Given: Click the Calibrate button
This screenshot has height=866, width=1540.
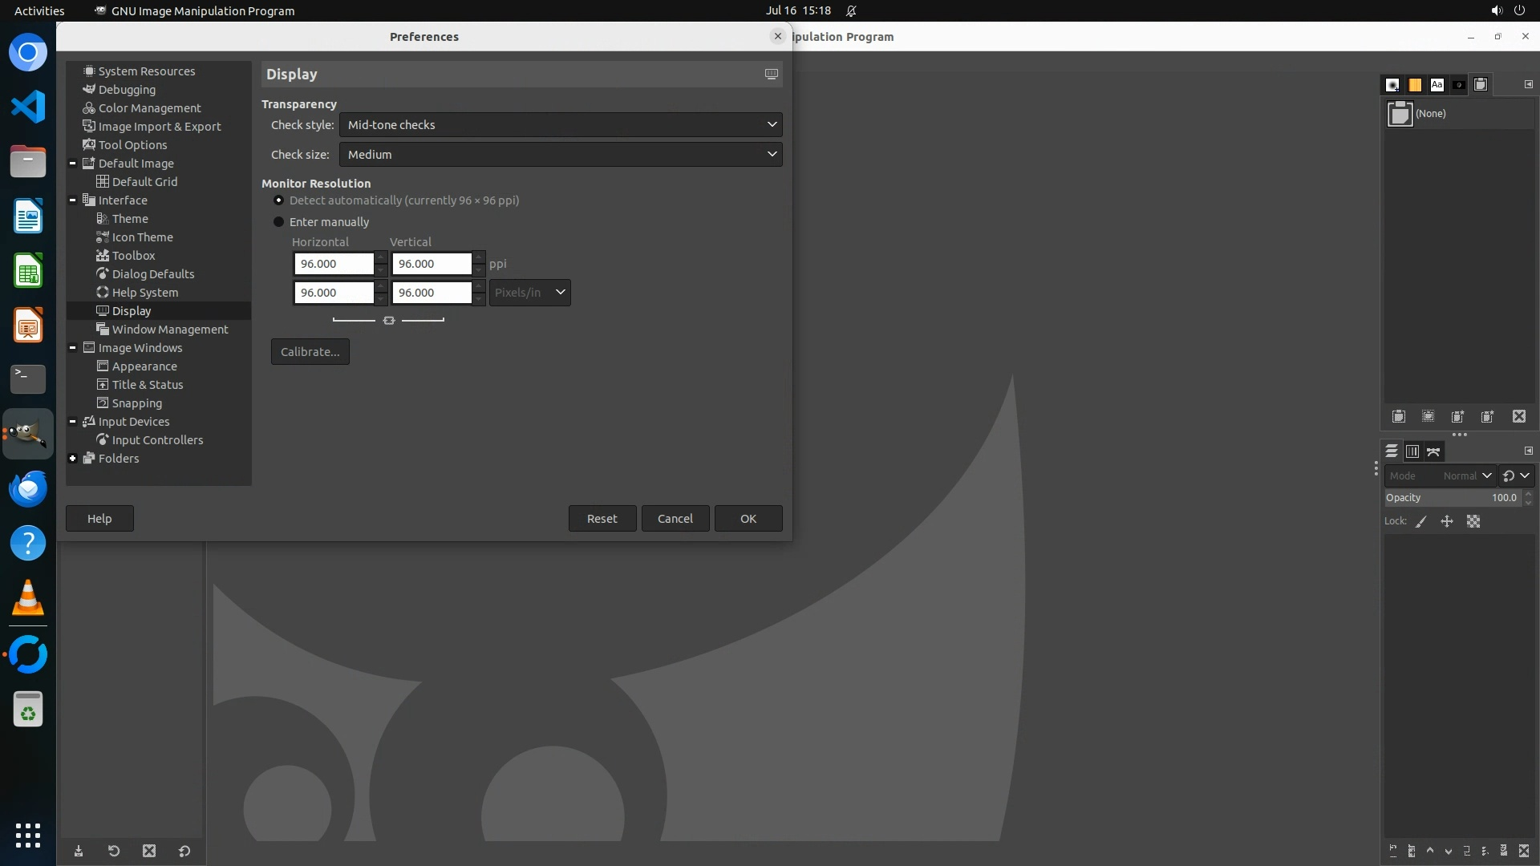Looking at the screenshot, I should pos(310,352).
